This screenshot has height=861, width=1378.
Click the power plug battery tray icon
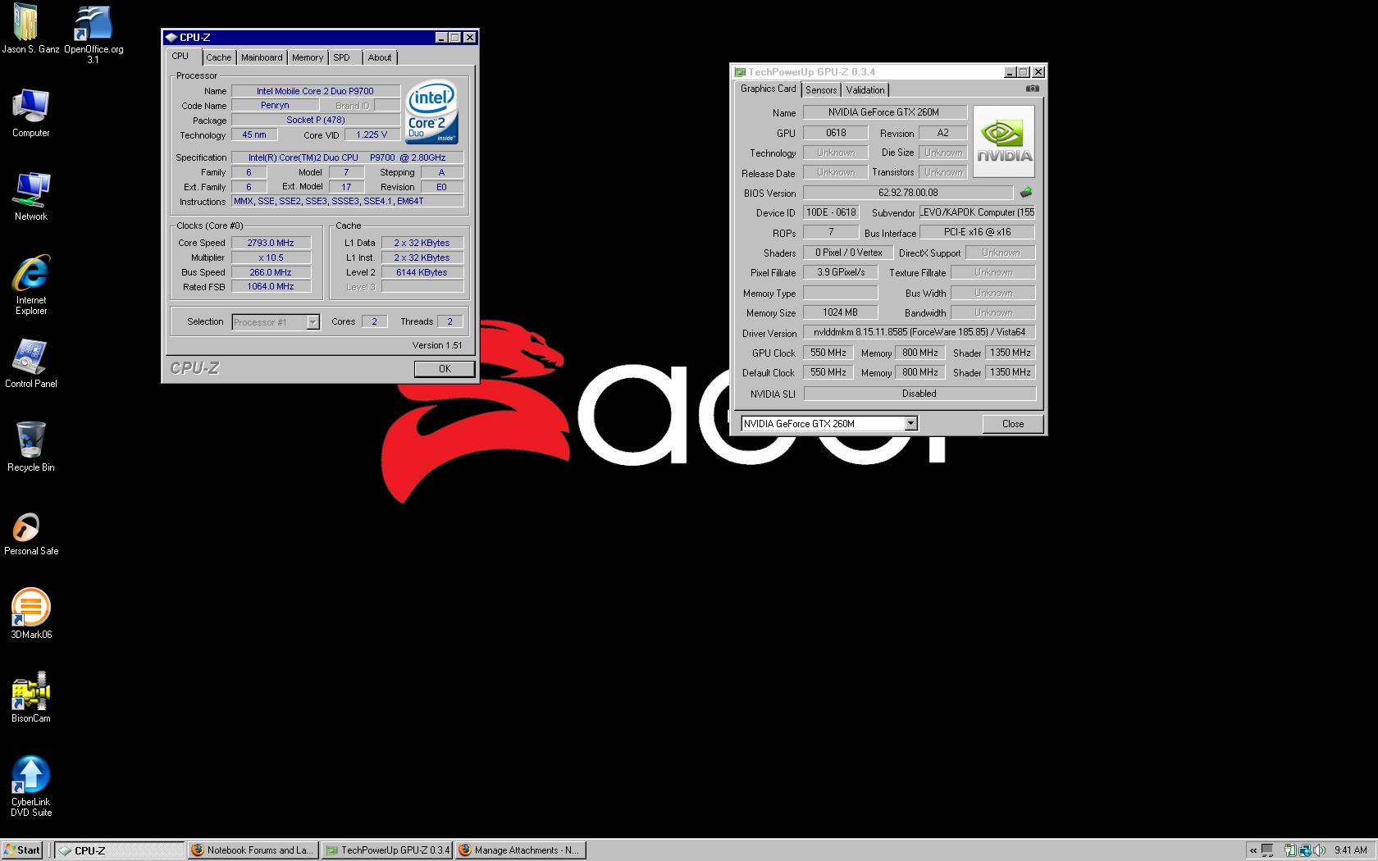tap(1290, 850)
